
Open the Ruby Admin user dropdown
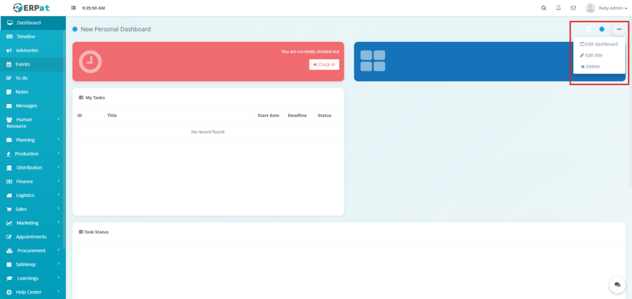tap(613, 7)
